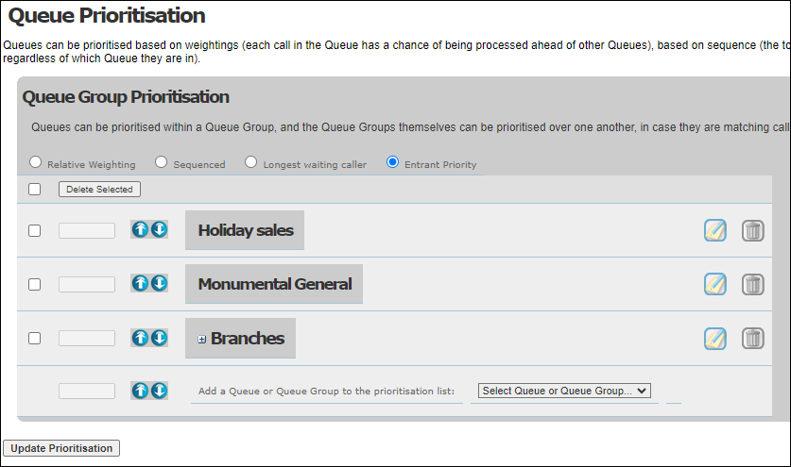791x467 pixels.
Task: Tick the Holiday sales checkbox
Action: (x=34, y=231)
